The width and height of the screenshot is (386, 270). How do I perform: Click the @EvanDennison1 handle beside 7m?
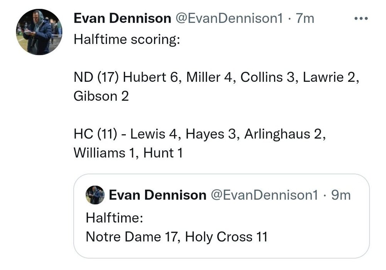click(x=229, y=19)
